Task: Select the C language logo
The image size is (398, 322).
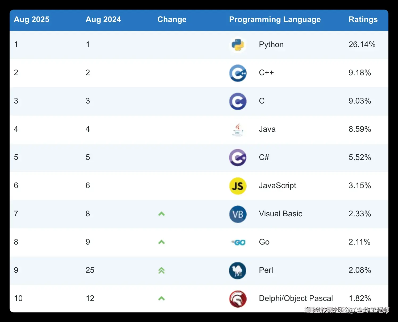Action: 238,101
